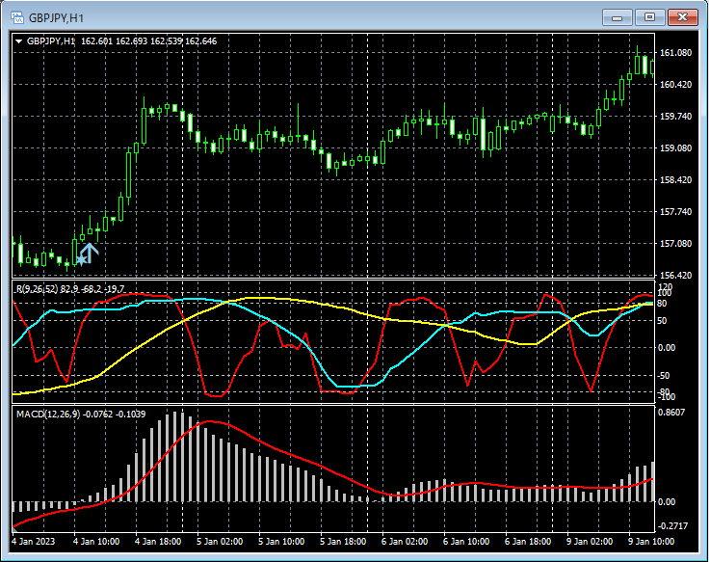This screenshot has width=710, height=562.
Task: Close the GBPJPY,H1 chart window
Action: 684,16
